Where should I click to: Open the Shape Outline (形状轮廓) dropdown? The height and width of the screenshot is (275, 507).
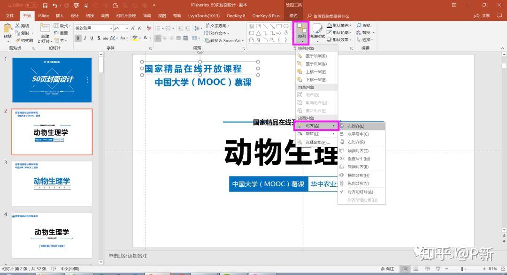click(339, 32)
